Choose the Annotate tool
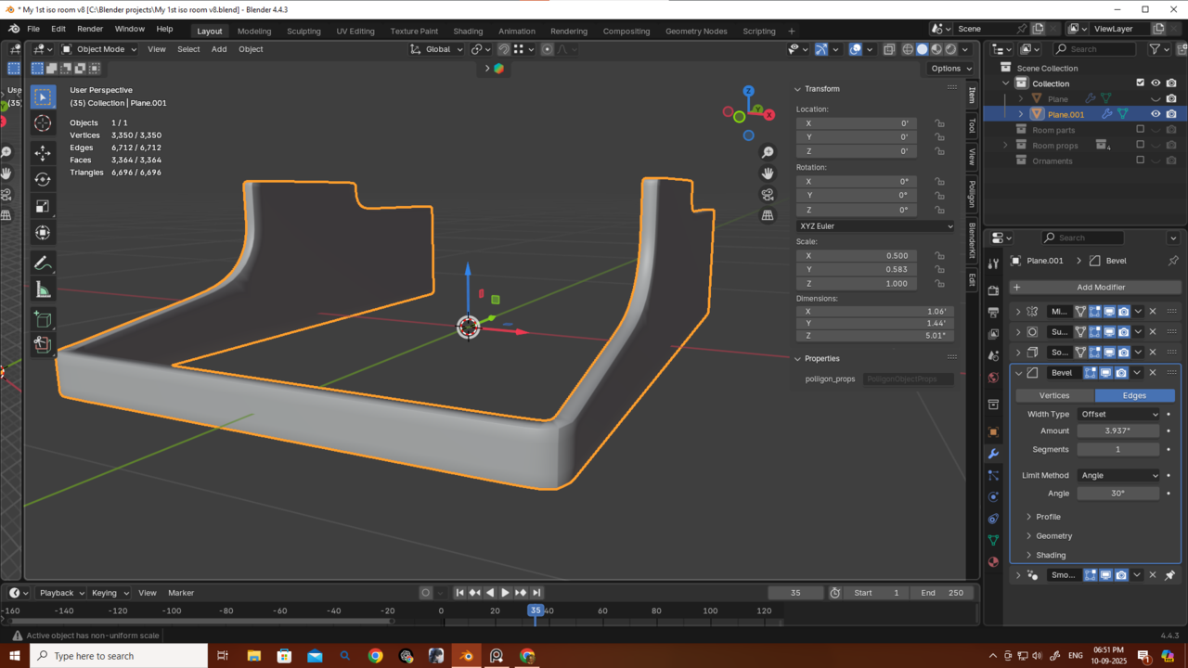The height and width of the screenshot is (668, 1188). [43, 263]
